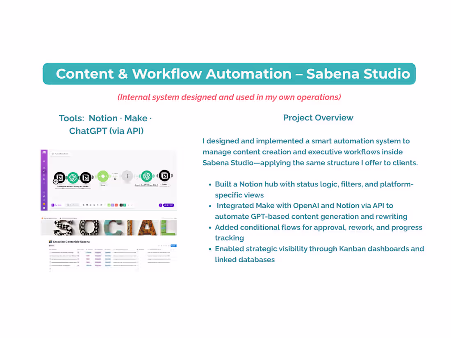
Task: Check the second row's checkbox in the Notion table
Action: tap(50, 256)
